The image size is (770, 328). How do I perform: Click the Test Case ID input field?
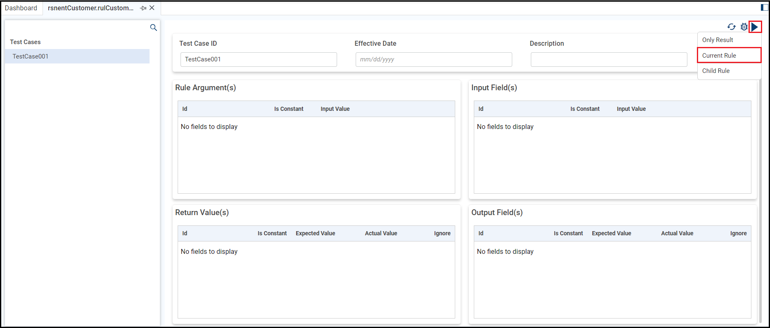259,59
